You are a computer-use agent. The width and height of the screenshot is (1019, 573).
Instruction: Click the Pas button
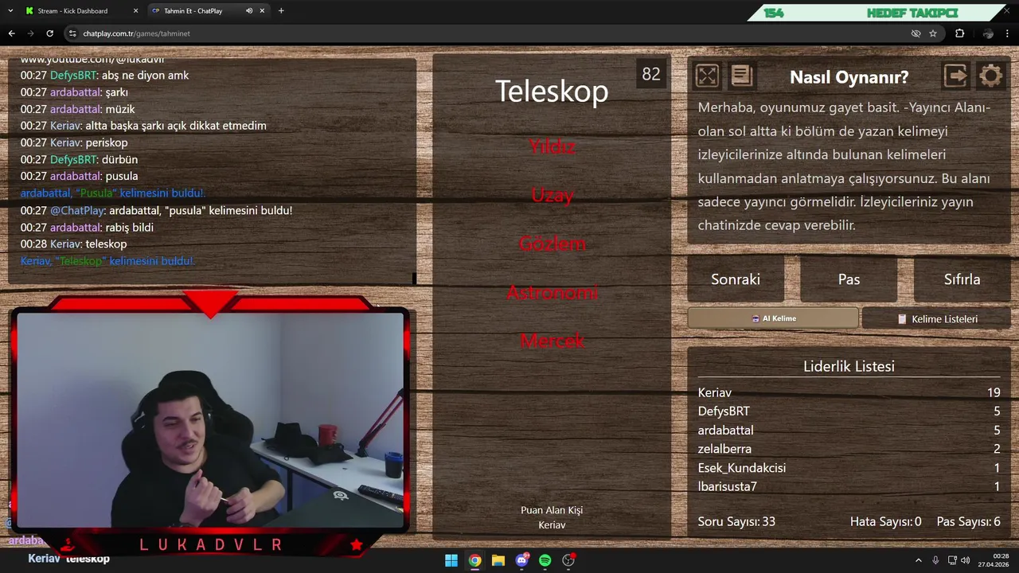(x=849, y=279)
